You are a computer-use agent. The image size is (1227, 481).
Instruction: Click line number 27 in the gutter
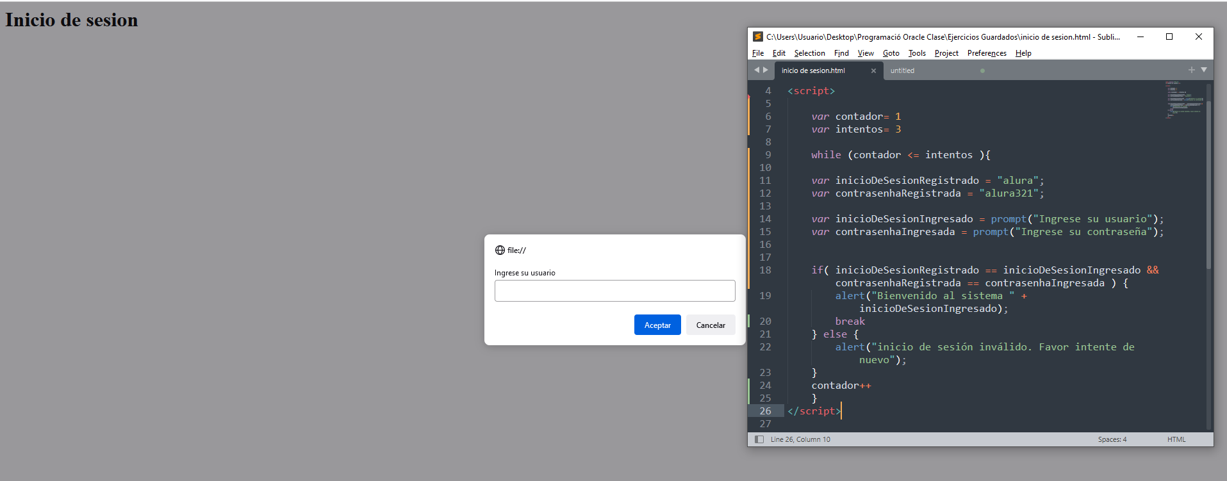click(x=765, y=424)
